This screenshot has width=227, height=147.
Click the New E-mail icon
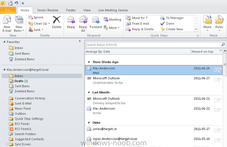click(x=7, y=20)
